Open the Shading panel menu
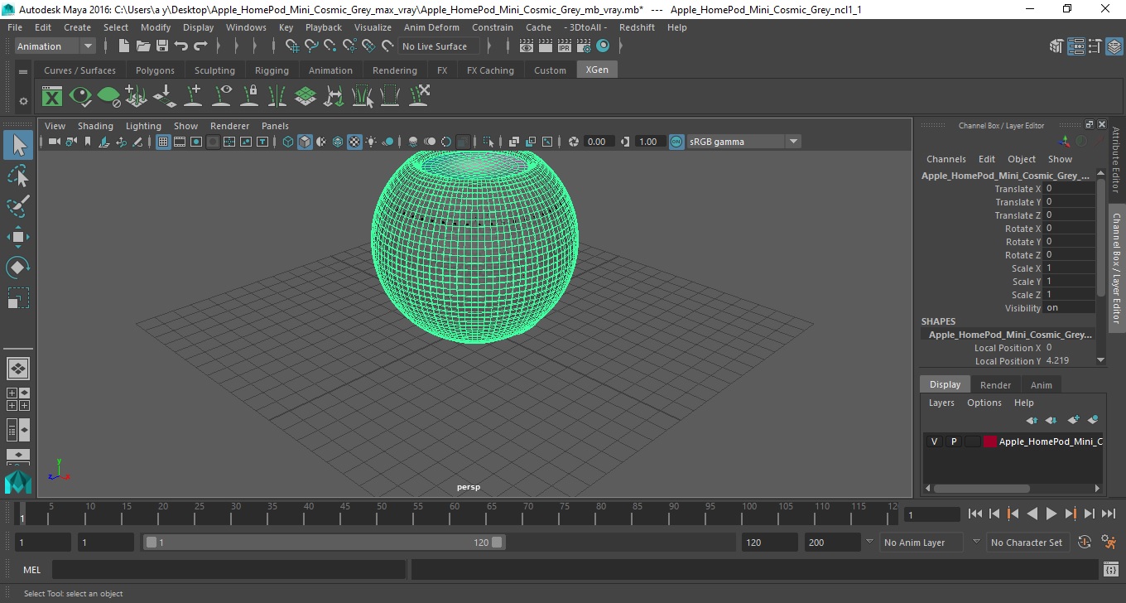This screenshot has width=1126, height=603. tap(95, 126)
